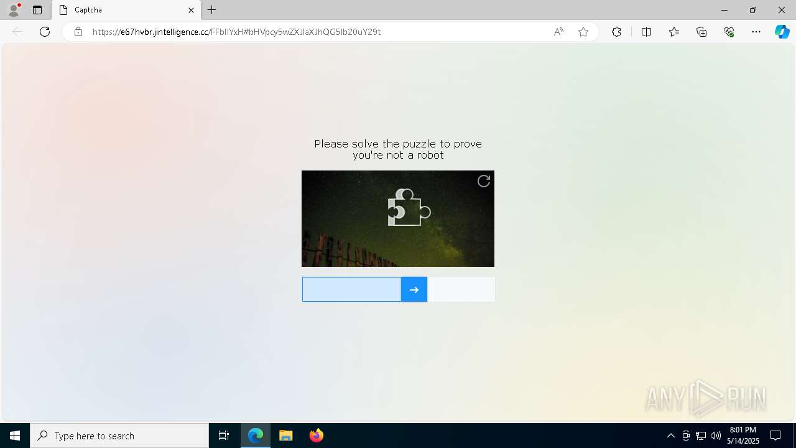The height and width of the screenshot is (448, 796).
Task: View site information lock icon
Action: pyautogui.click(x=78, y=32)
